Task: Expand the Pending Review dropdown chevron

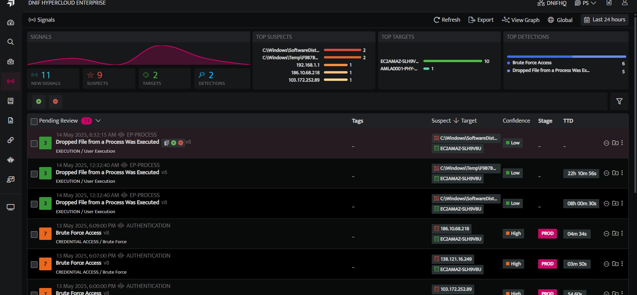Action: 98,121
